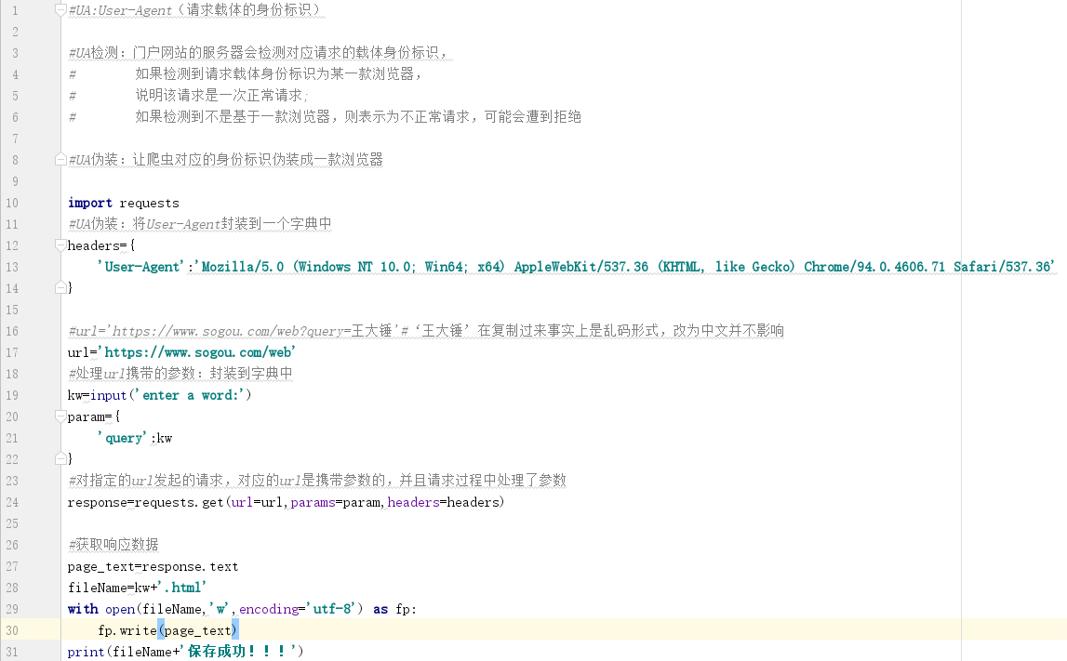
Task: Click the 'utf-8' encoding string
Action: click(x=331, y=609)
